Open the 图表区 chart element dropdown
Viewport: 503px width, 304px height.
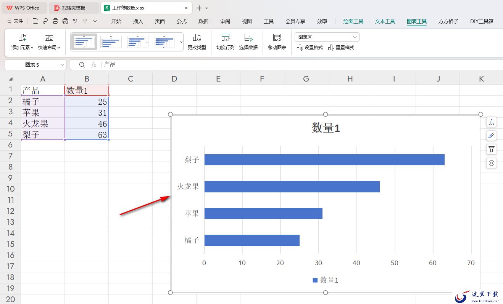(x=327, y=37)
